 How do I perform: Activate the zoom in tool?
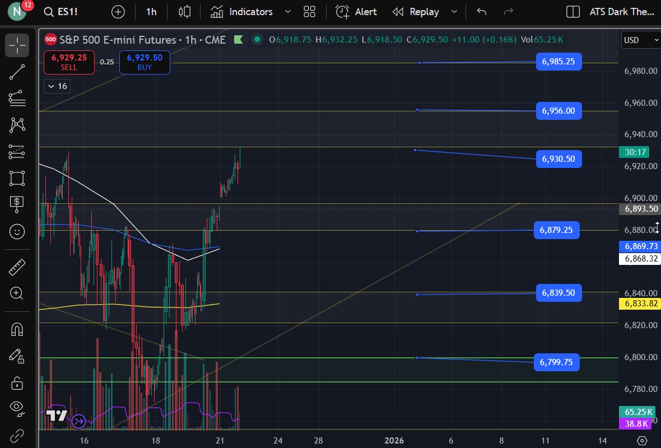[x=17, y=293]
